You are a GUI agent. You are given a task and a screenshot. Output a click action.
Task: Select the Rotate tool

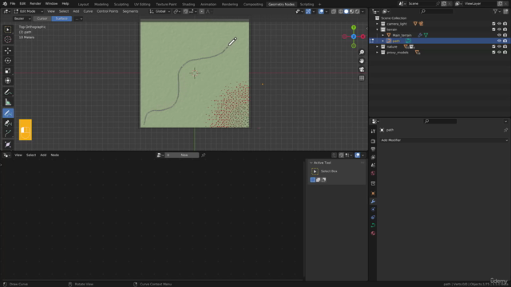[8, 61]
